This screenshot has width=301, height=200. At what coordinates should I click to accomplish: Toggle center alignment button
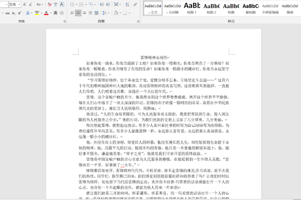pos(78,13)
